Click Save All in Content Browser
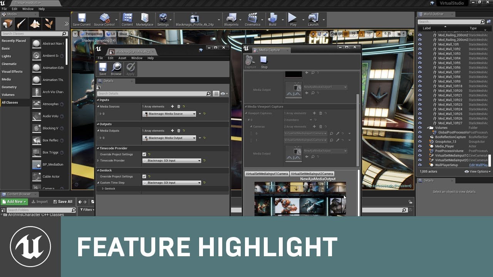 [62, 202]
